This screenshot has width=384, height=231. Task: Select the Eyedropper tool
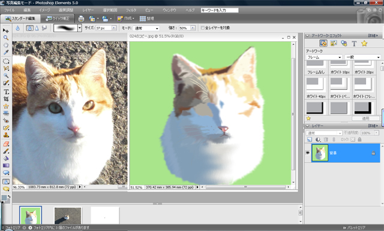coord(6,52)
